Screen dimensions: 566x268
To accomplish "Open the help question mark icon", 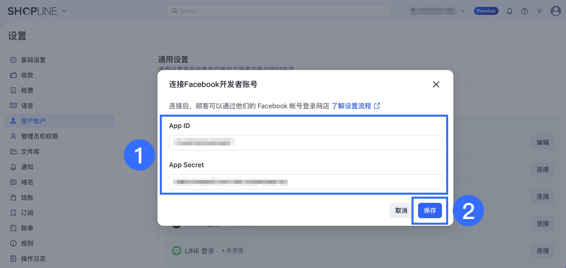I will tap(524, 11).
